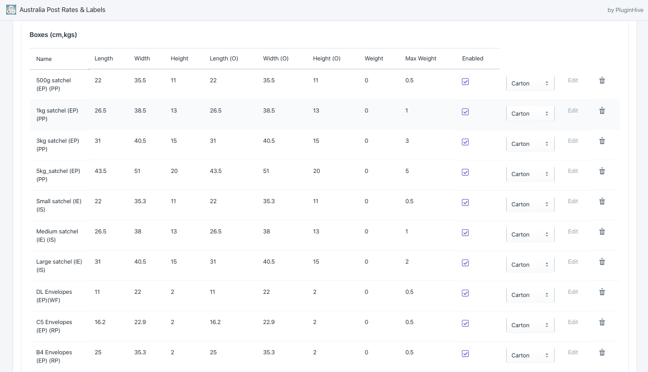This screenshot has width=648, height=372.
Task: Edit the C5 Envelopes (EP) (RP) box
Action: [573, 322]
